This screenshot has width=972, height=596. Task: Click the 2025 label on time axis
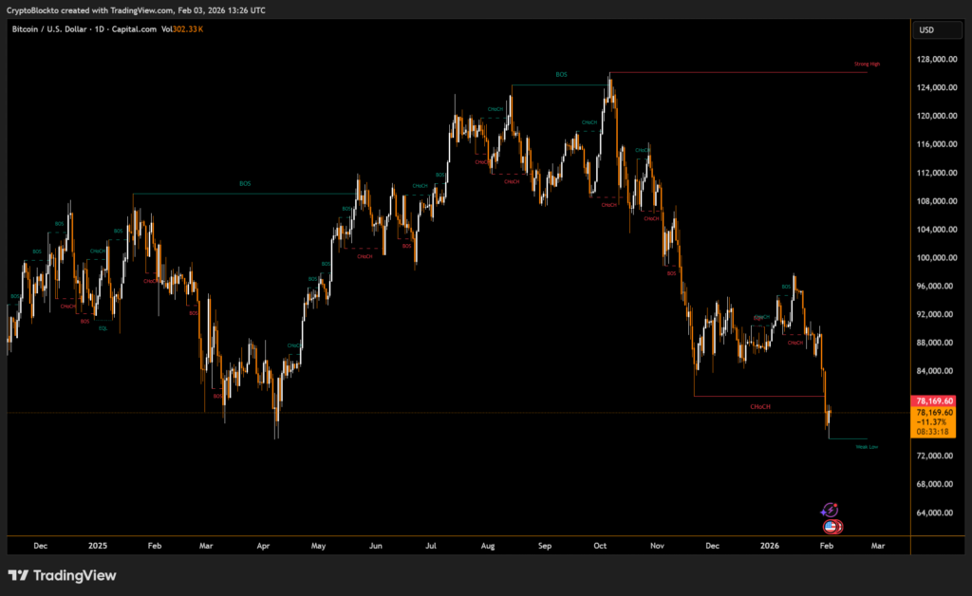point(99,546)
